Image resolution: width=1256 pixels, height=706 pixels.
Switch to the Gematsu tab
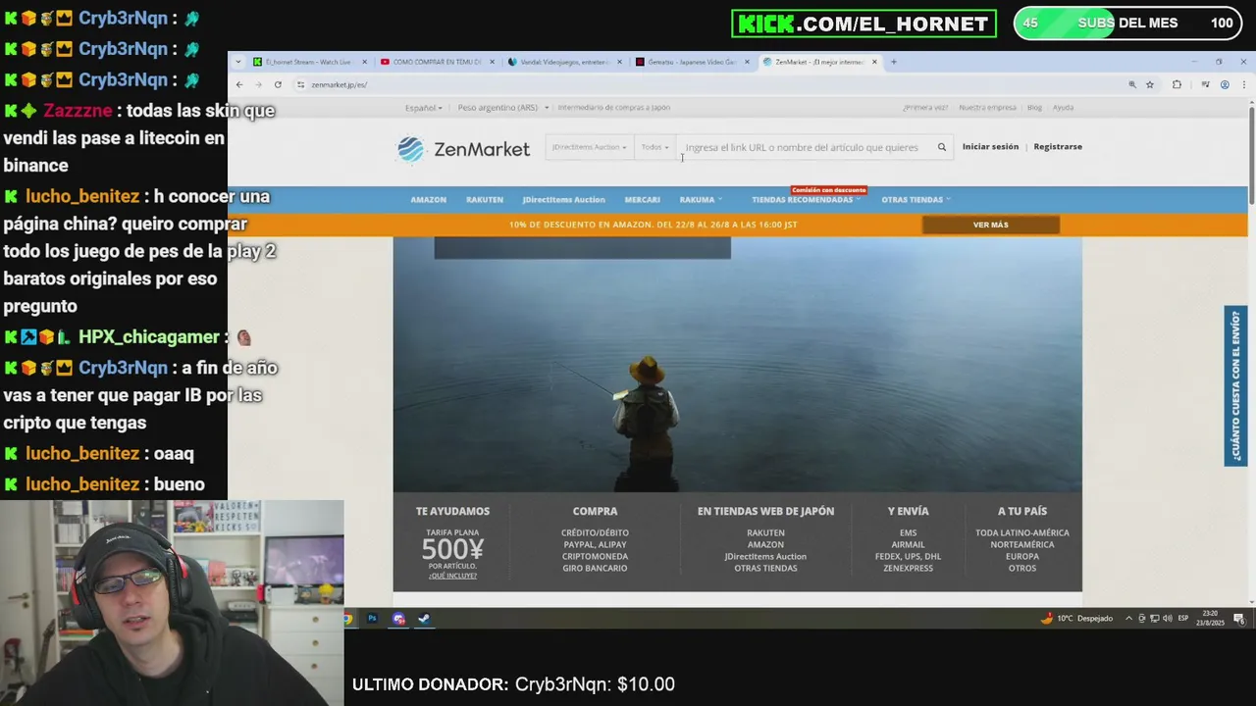[692, 62]
